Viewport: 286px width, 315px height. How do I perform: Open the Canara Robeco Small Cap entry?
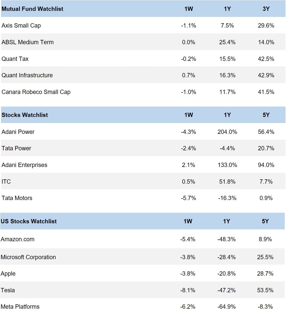click(x=36, y=92)
